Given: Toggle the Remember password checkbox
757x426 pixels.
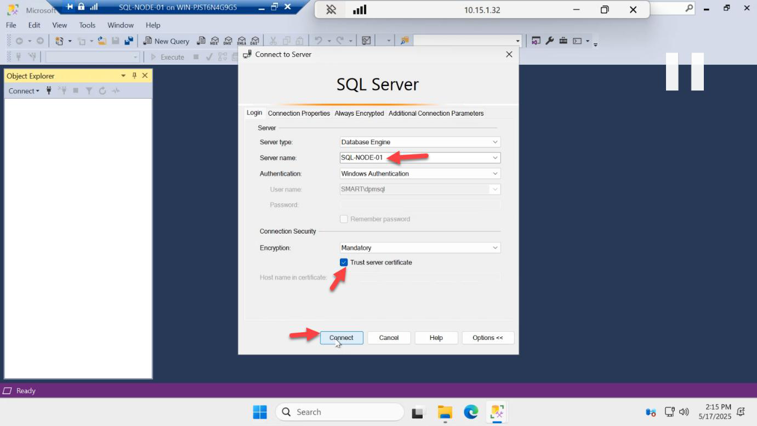Looking at the screenshot, I should (344, 219).
